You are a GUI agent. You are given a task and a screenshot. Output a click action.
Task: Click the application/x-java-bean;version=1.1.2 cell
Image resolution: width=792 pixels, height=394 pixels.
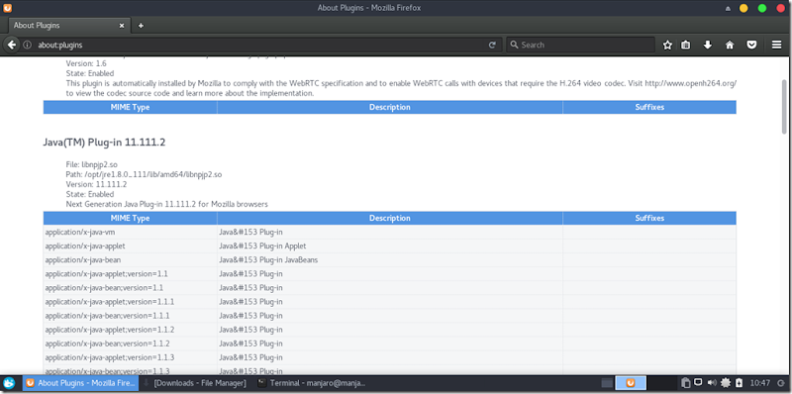point(131,343)
